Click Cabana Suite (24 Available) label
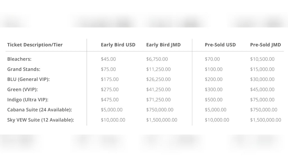 (x=40, y=110)
